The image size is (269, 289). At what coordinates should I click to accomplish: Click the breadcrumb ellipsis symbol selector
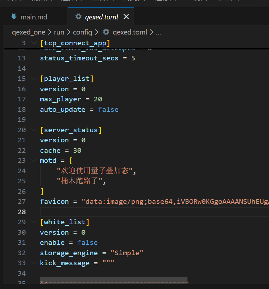tap(158, 32)
